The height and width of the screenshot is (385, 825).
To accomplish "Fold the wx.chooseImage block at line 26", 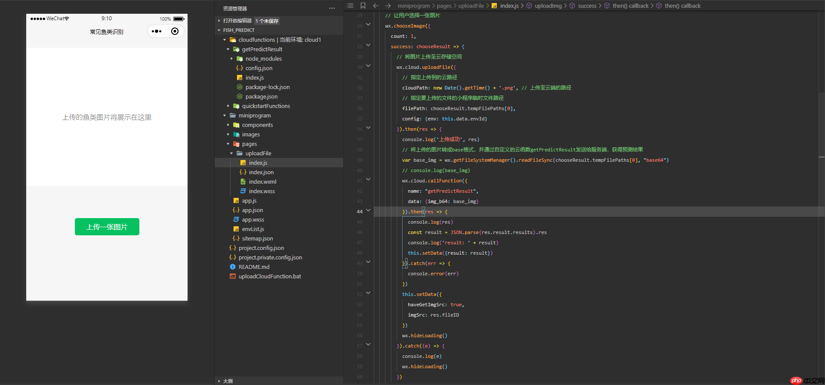I will click(368, 25).
